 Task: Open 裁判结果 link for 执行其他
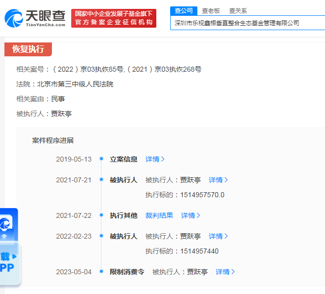coord(159,215)
